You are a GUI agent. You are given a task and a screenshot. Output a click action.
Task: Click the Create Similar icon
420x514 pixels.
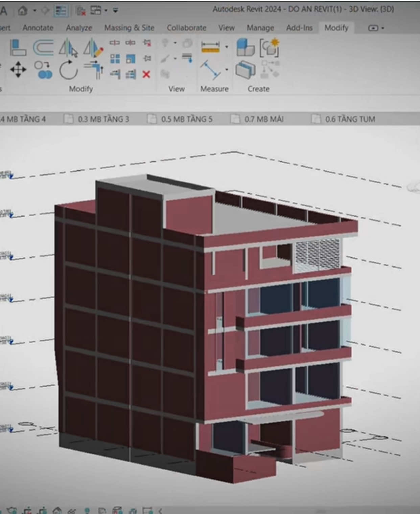point(270,69)
